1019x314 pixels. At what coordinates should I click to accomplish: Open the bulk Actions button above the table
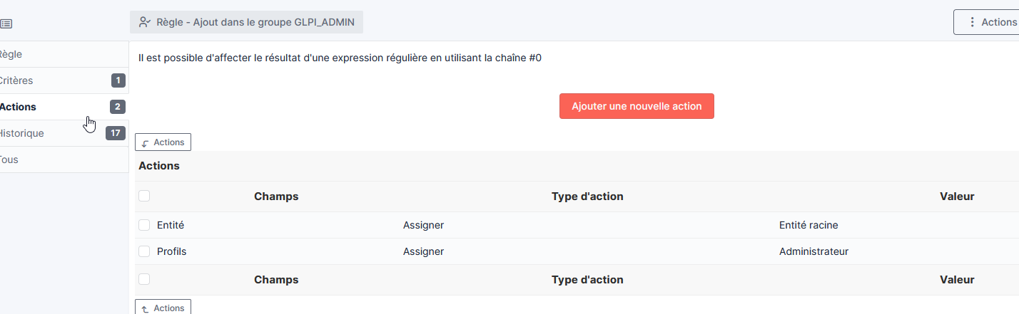[x=163, y=142]
